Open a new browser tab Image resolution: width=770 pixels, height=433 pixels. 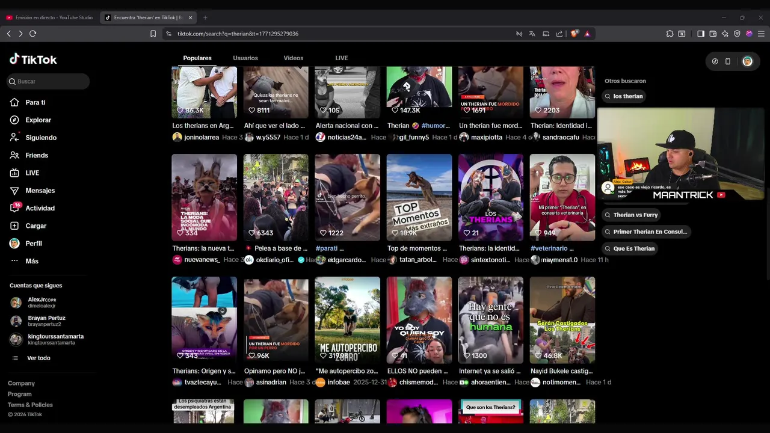(x=205, y=17)
